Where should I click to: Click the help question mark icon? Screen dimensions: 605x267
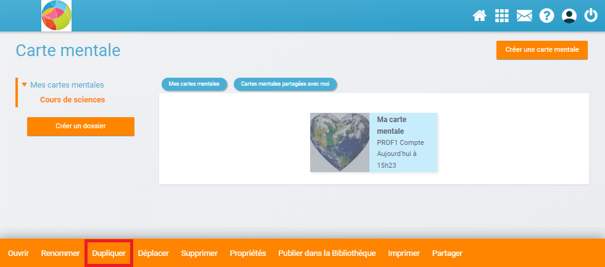point(546,16)
